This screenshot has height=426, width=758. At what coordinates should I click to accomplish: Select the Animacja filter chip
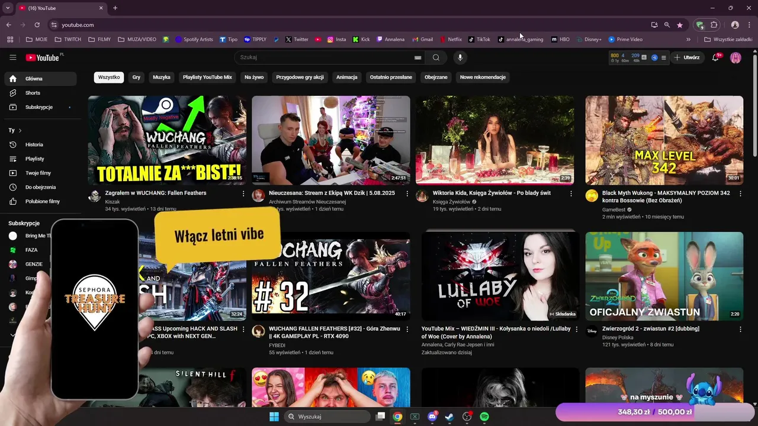pyautogui.click(x=346, y=77)
